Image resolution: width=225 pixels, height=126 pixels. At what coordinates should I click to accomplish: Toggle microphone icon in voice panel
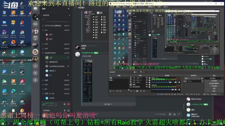[65, 110]
